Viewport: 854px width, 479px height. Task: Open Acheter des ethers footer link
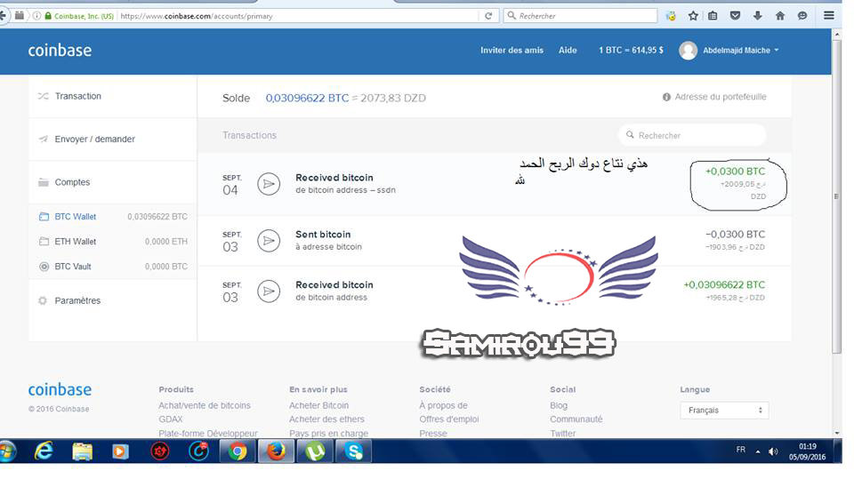326,419
